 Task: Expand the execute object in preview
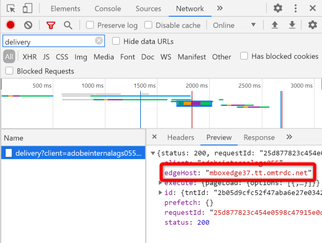pos(161,183)
